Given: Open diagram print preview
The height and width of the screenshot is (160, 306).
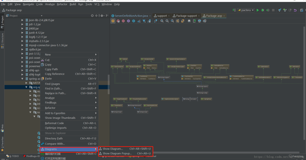Looking at the screenshot, I should (205, 21).
